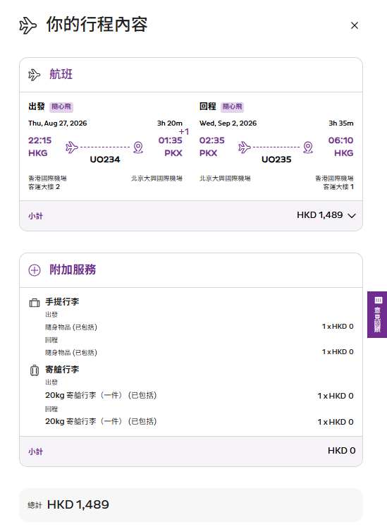Open the 意見回饋 feedback side tab
387x527 pixels.
377,315
